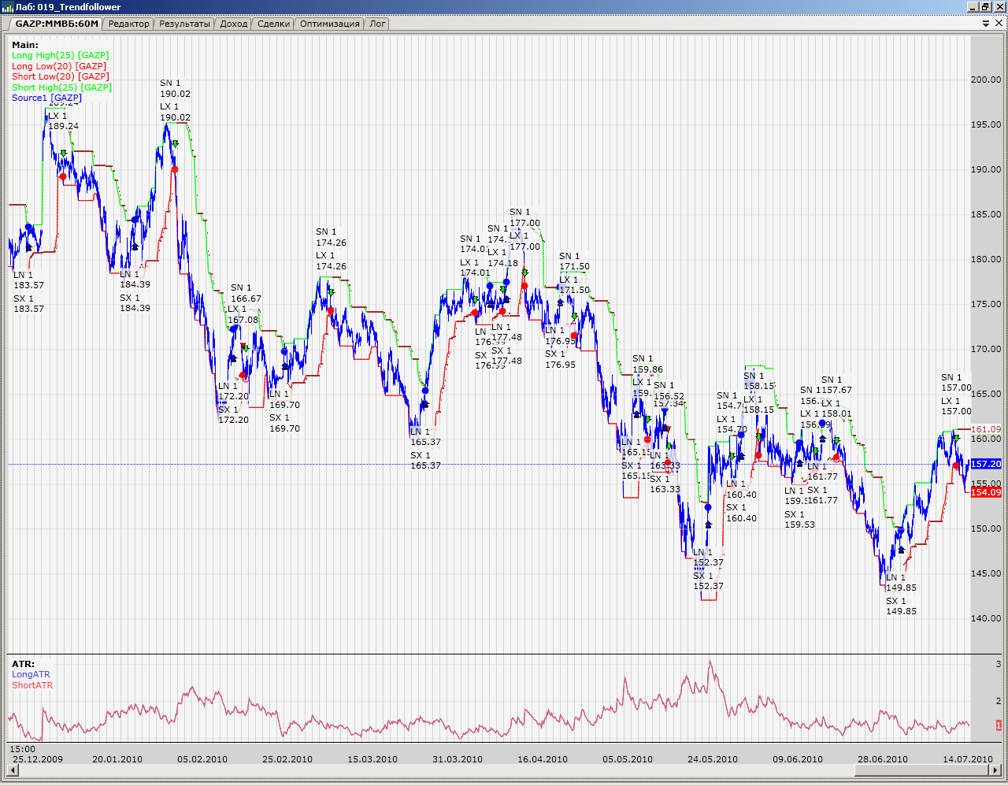The width and height of the screenshot is (1008, 786).
Task: Click the scrollbar right arrow
Action: coord(995,770)
